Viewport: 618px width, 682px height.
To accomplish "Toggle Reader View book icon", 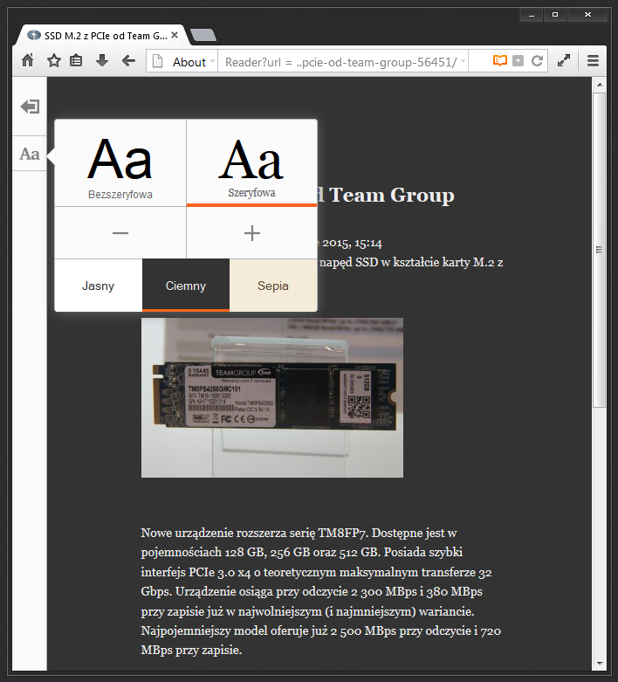I will coord(499,60).
